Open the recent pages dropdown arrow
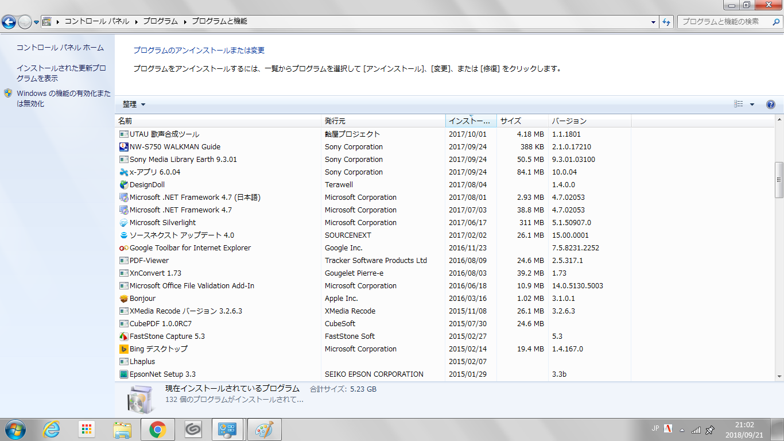 [x=36, y=22]
